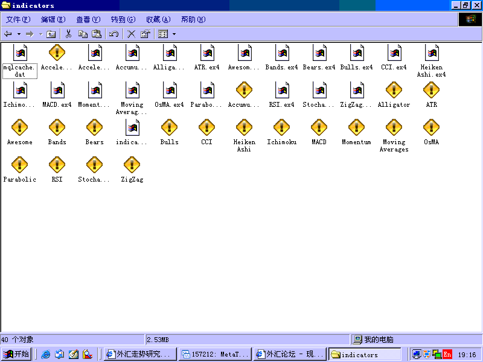Select the Parabo... ex4 file icon
Screen dimensions: 483x362
tap(207, 90)
